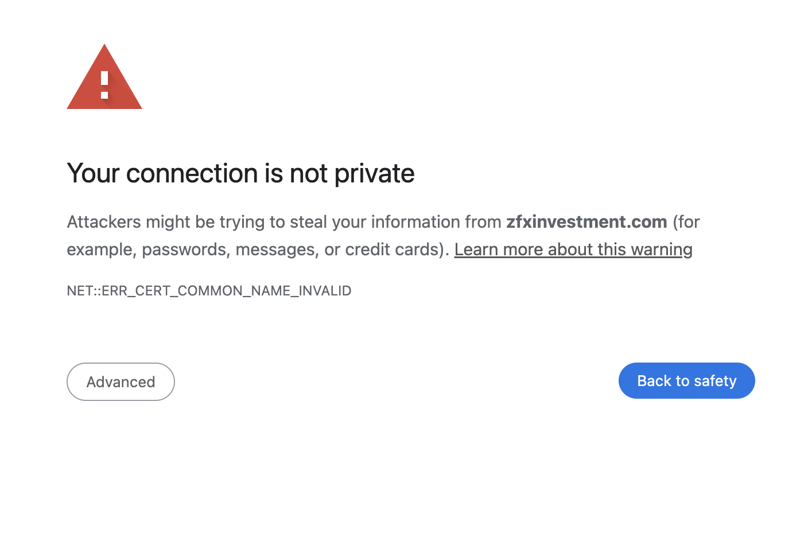Click the '(for' text after the domain
Viewport: 808px width, 553px height.
pyautogui.click(x=686, y=222)
